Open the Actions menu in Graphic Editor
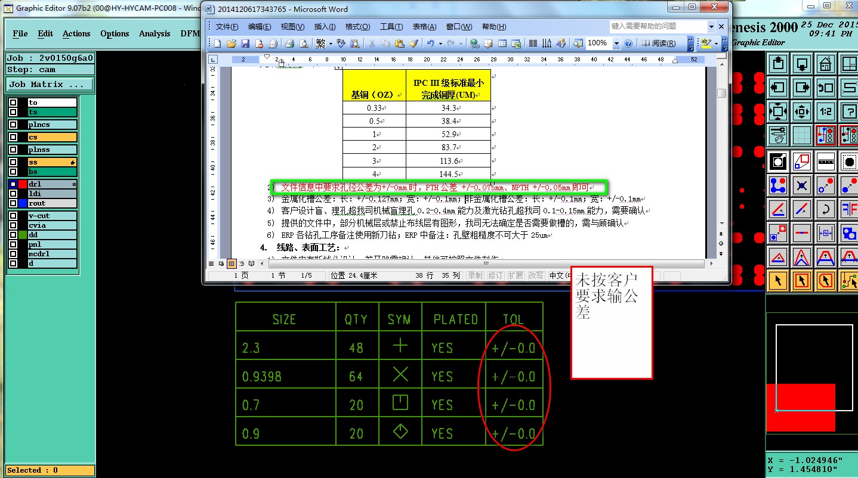858x478 pixels. pyautogui.click(x=76, y=34)
